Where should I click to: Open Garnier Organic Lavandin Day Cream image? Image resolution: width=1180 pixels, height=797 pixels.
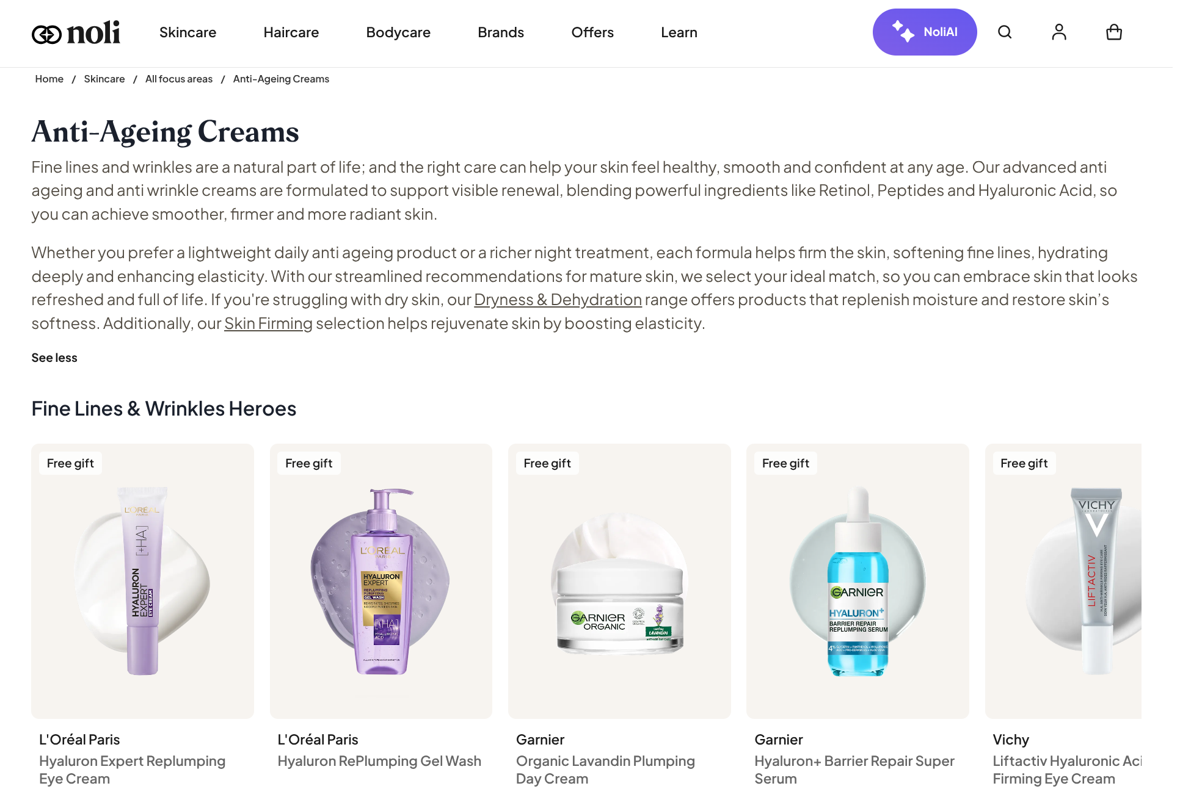619,582
